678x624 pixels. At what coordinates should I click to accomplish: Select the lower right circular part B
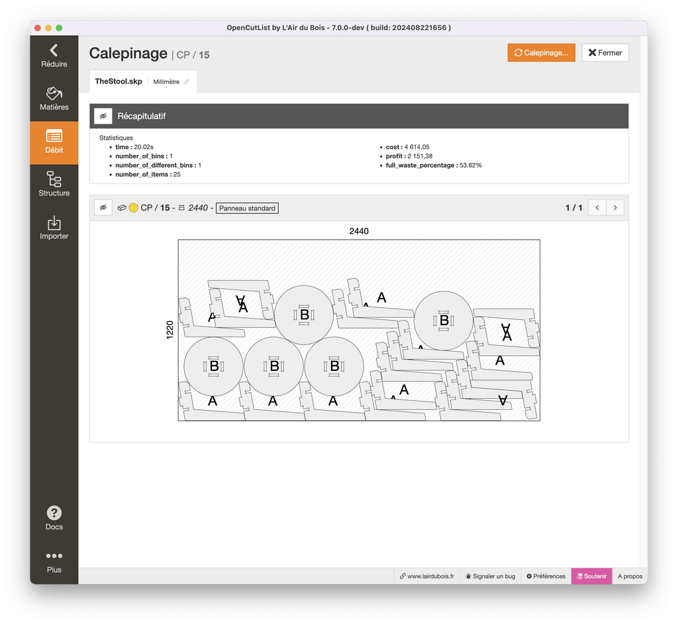(x=334, y=366)
